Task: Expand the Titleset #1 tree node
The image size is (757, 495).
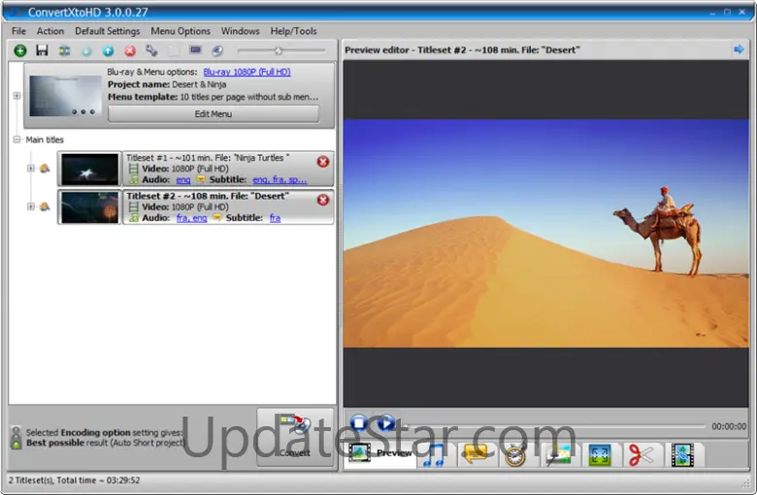Action: click(x=30, y=169)
